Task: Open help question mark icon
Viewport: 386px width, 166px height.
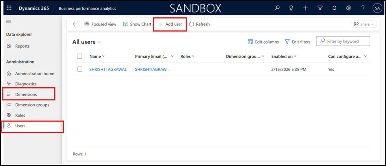Action: [x=363, y=8]
